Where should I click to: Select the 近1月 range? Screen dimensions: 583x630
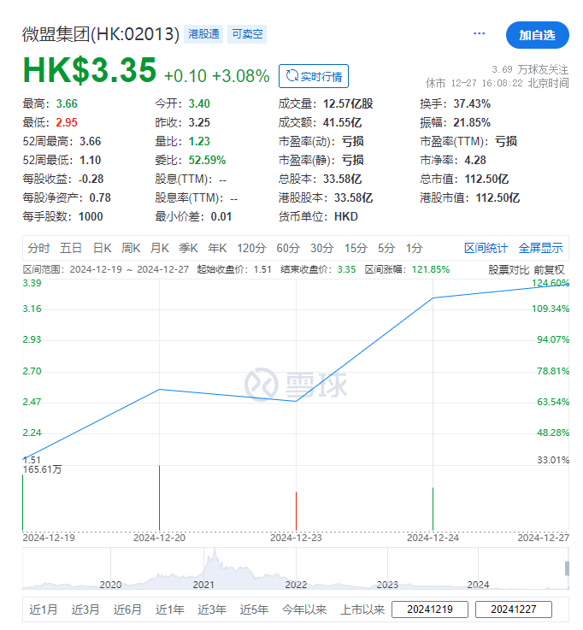pos(43,609)
